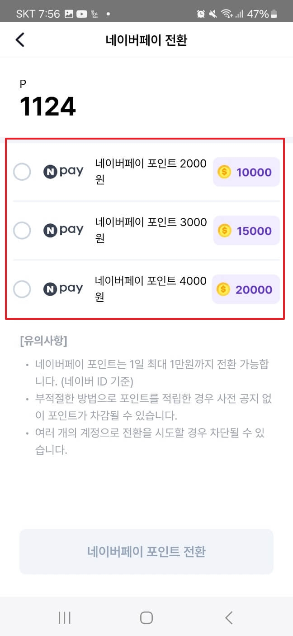Viewport: 293px width, 636px height.
Task: Click the N Pay logo on the 2000 won option
Action: 63,171
